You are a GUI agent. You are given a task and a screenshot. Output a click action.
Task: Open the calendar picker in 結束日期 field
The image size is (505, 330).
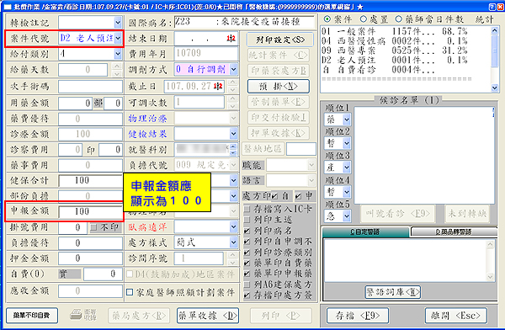(231, 39)
